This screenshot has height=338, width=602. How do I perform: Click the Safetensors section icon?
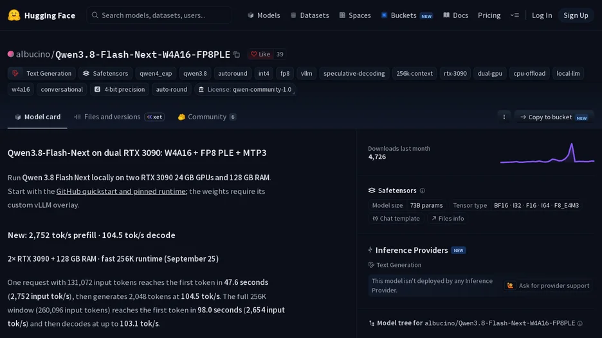coord(372,190)
